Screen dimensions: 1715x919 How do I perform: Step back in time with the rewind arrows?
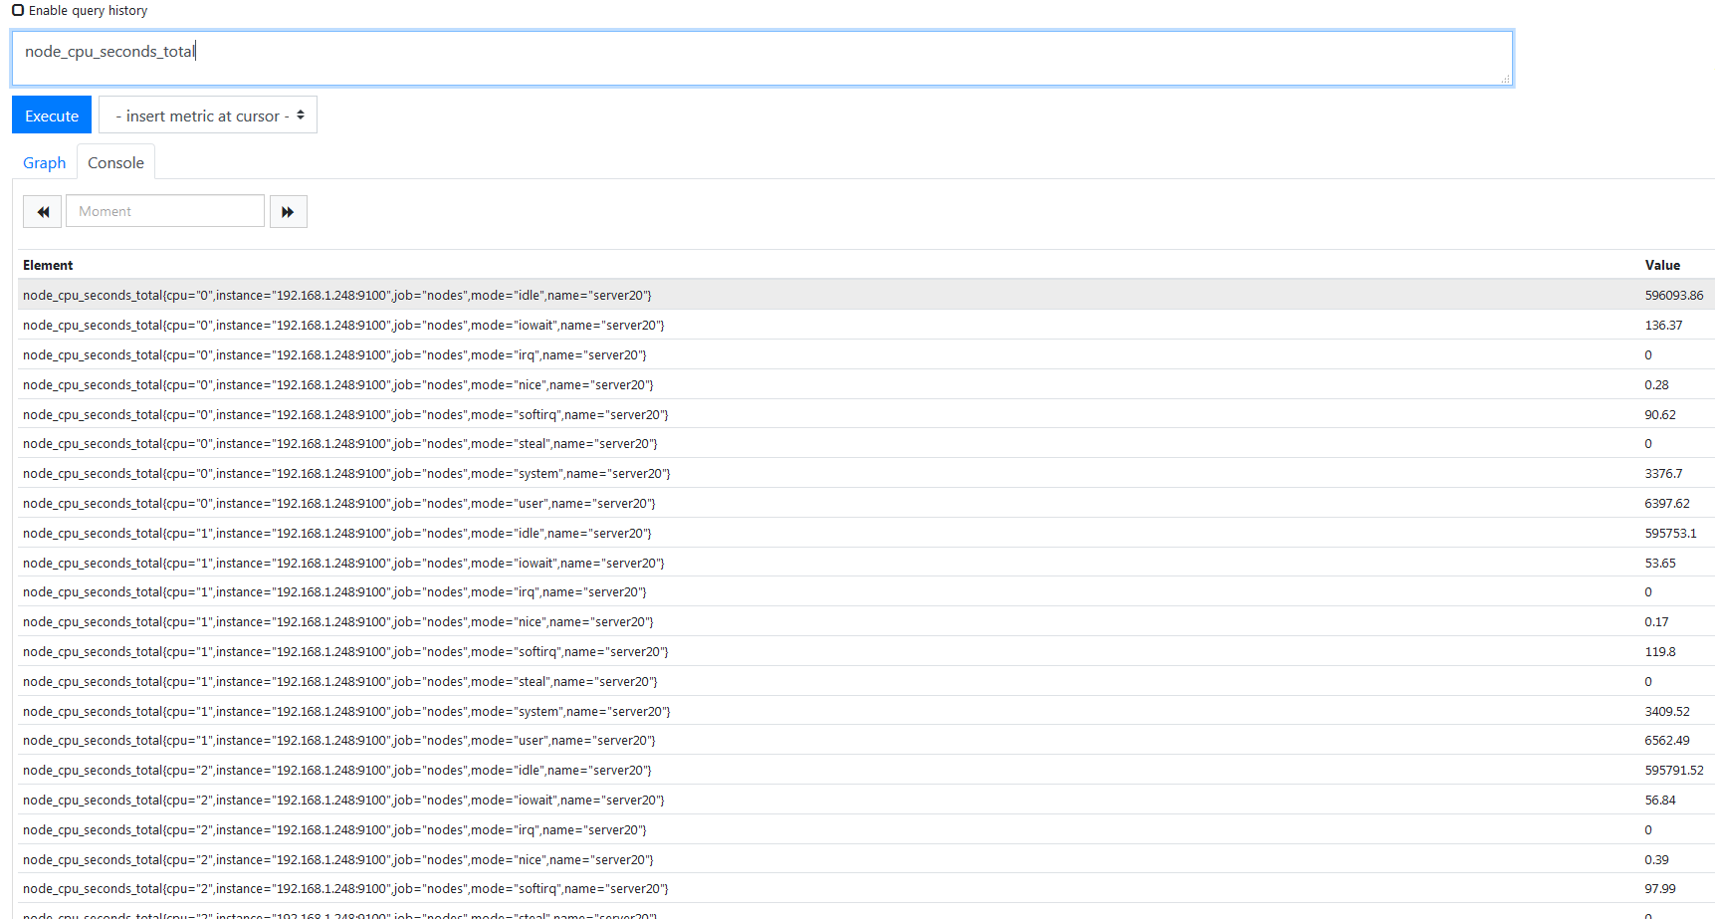pyautogui.click(x=43, y=212)
